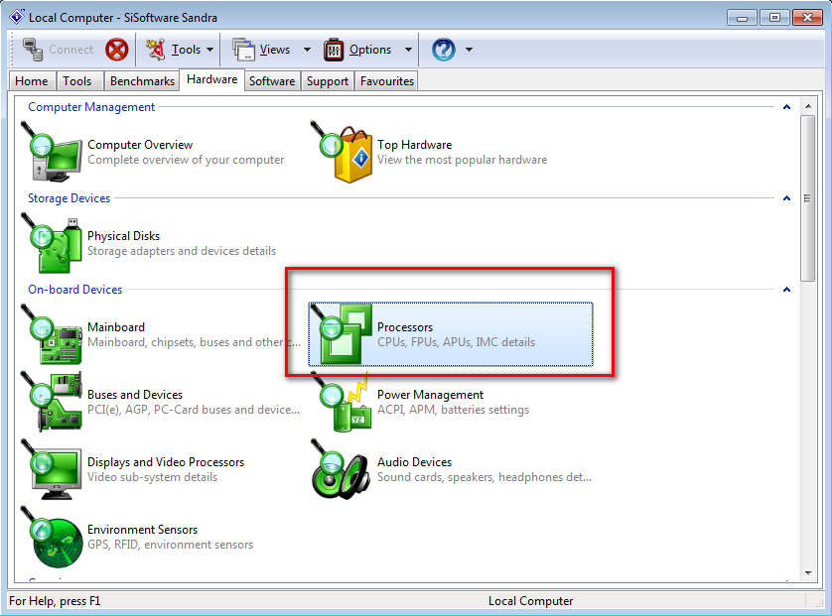Close the SiSoftware Sandra window
The height and width of the screenshot is (616, 832).
click(x=807, y=18)
